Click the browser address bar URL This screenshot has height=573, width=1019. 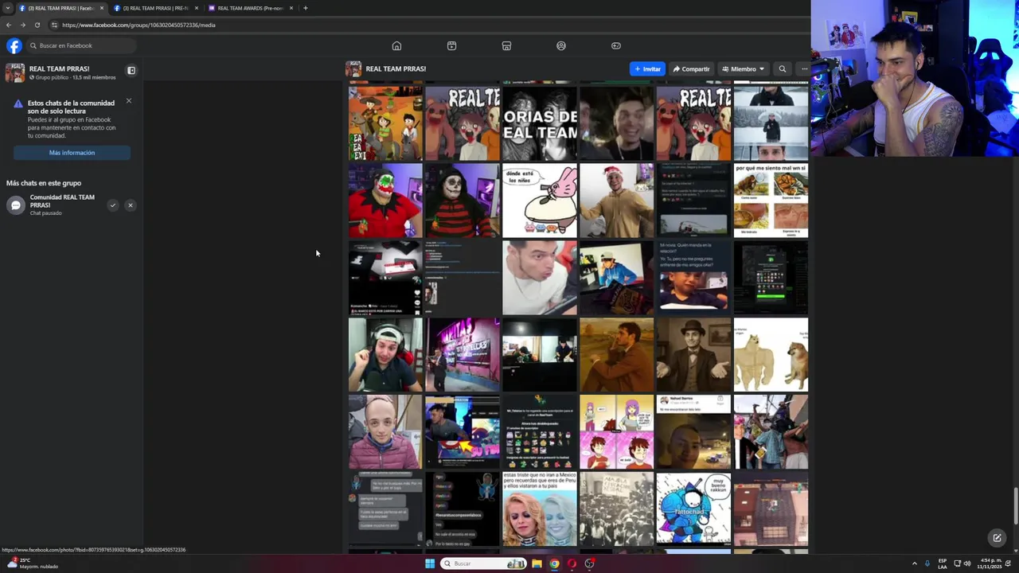coord(139,25)
